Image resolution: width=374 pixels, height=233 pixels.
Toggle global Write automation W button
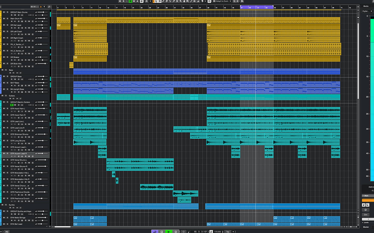pos(134,2)
